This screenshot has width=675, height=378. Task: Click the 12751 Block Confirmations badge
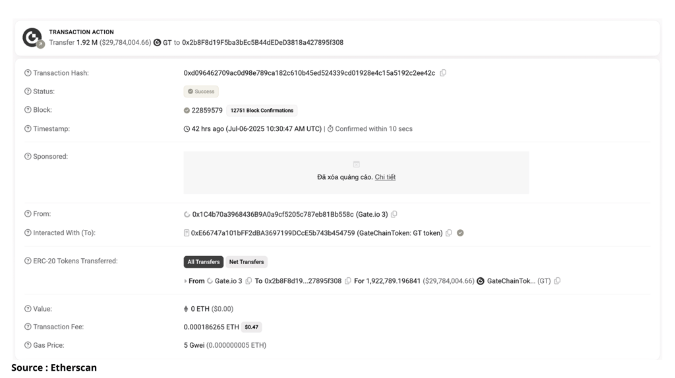(x=262, y=111)
